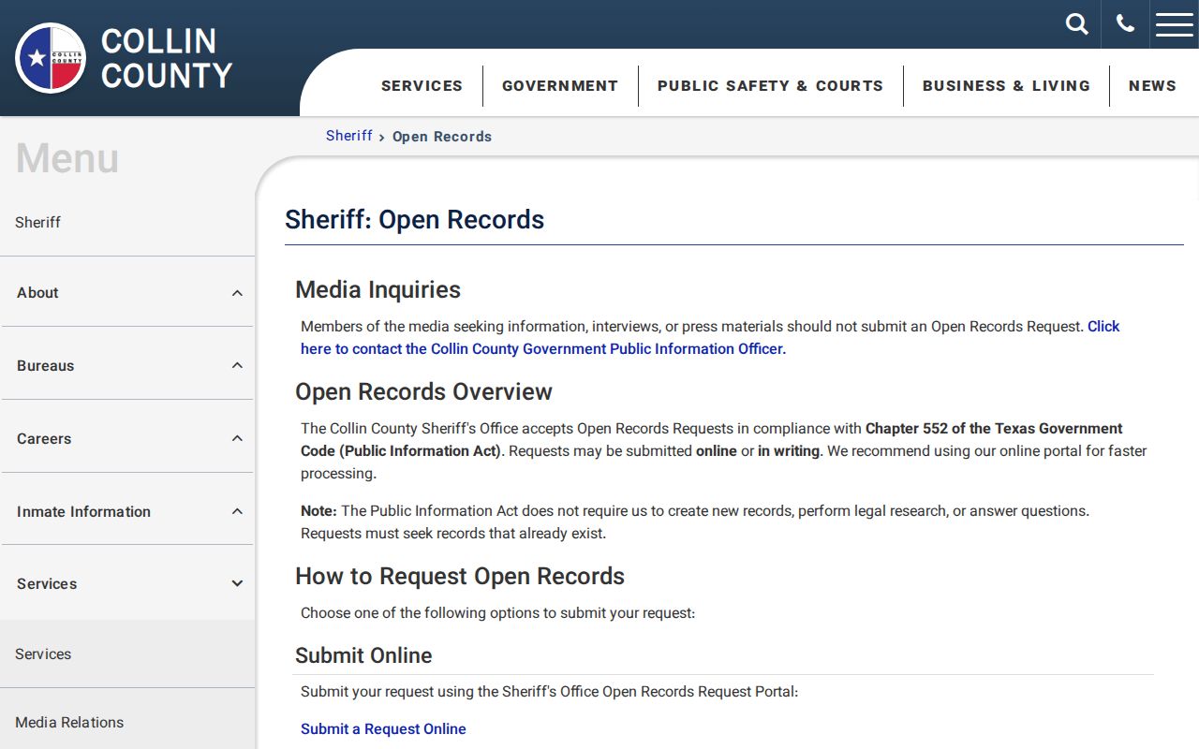Open the search magnifier icon

tap(1077, 24)
